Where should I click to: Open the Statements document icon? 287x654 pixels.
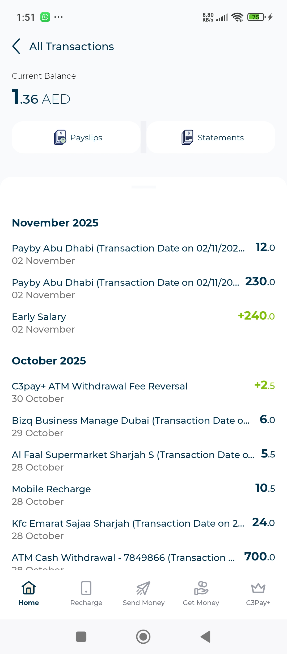(187, 137)
